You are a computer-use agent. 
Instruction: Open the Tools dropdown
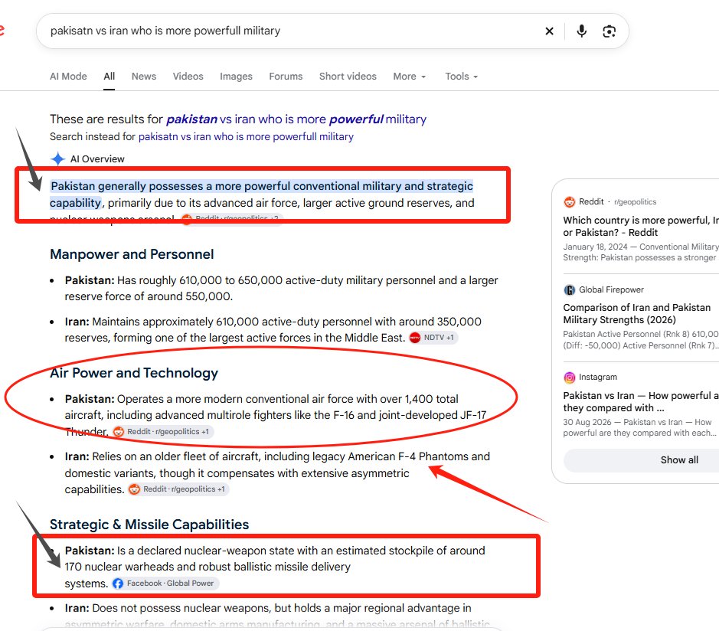(461, 77)
